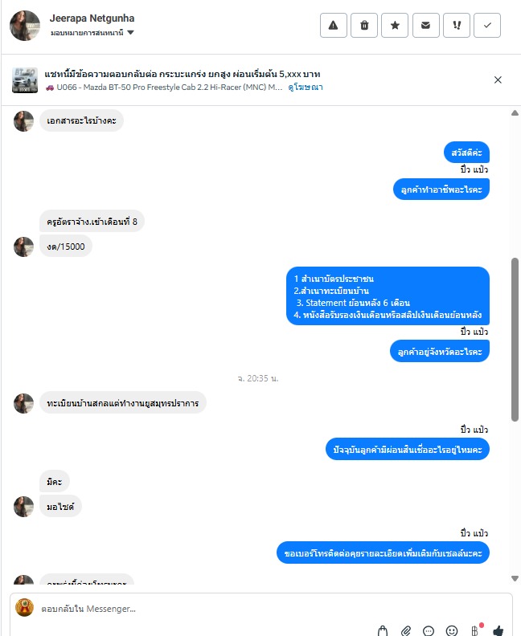The height and width of the screenshot is (636, 521).
Task: Mark conversation as spam with warning icon
Action: pos(333,25)
